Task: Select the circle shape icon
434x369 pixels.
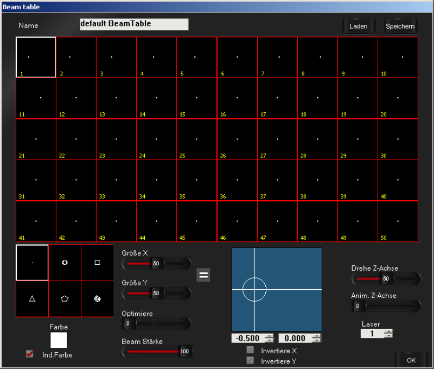Action: pyautogui.click(x=65, y=263)
